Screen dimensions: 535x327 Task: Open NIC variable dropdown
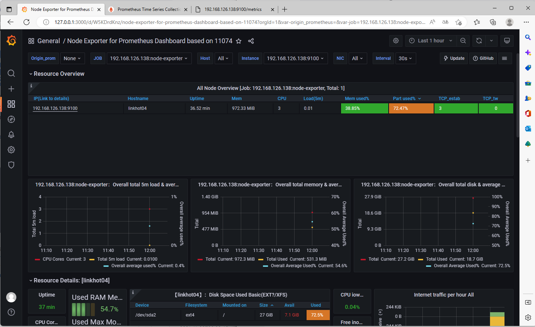tap(357, 58)
